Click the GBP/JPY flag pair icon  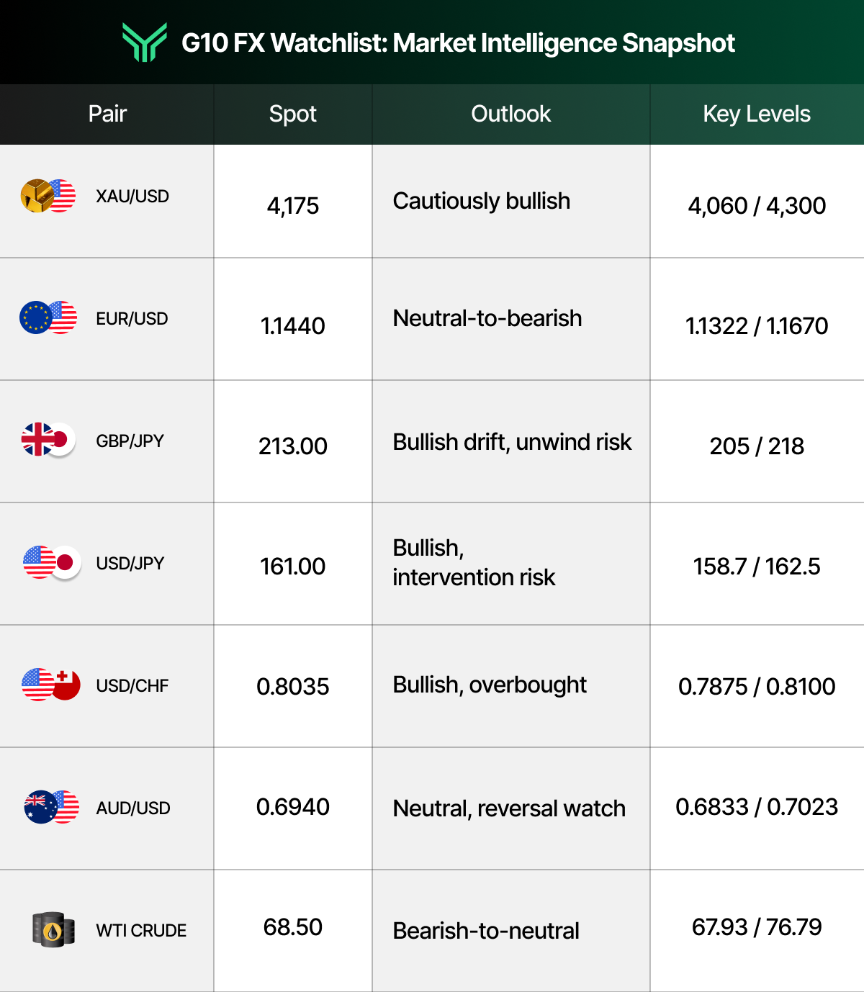pos(48,440)
